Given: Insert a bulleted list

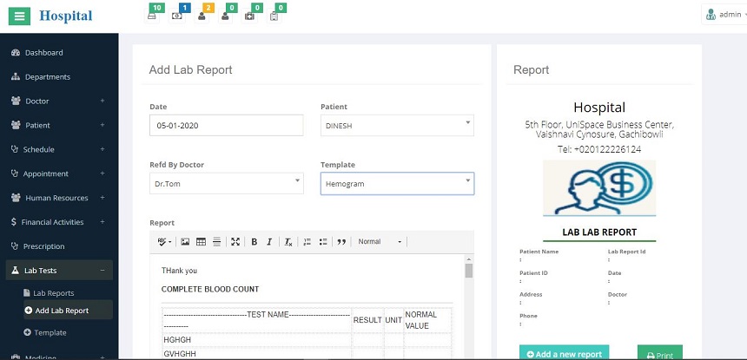Looking at the screenshot, I should tap(323, 241).
